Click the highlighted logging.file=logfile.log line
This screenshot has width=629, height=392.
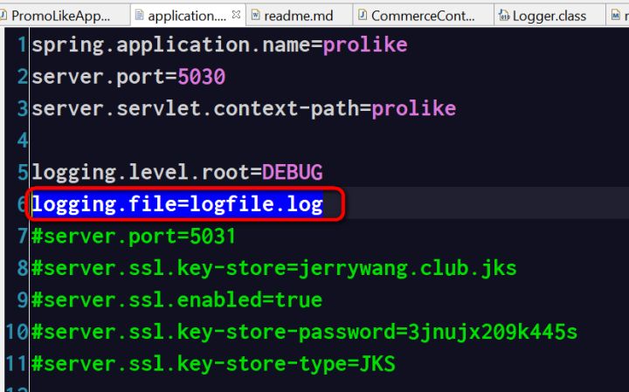pos(177,204)
